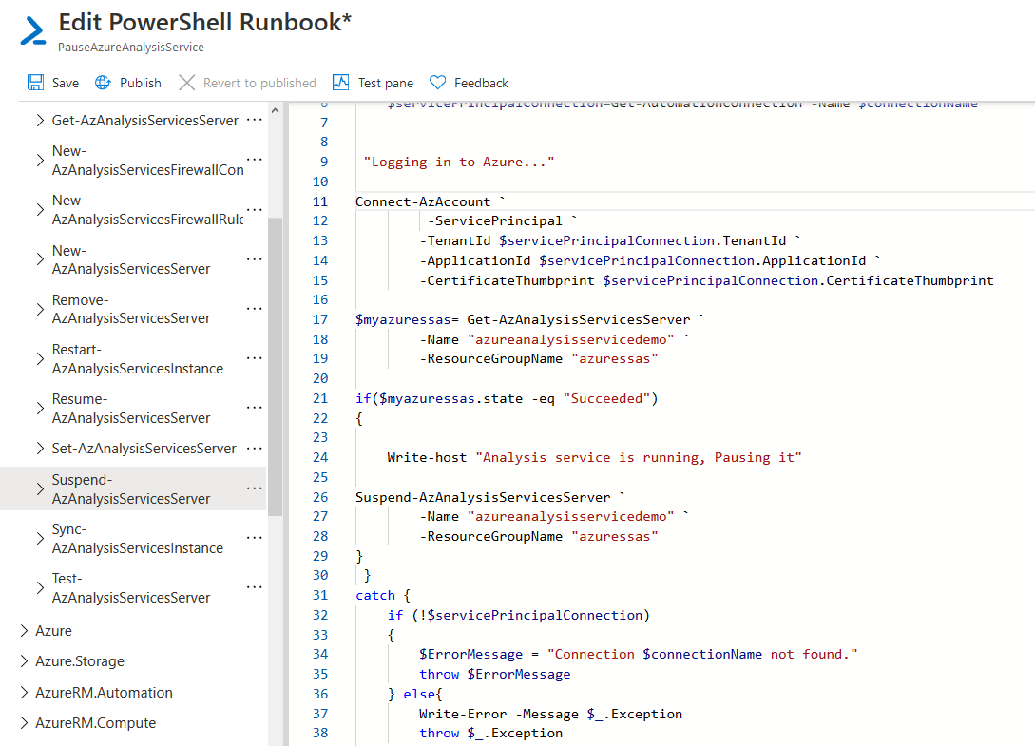Select Set-AzAnalysisServicesServer in the cmdlet tree
The image size is (1035, 746).
(x=144, y=449)
